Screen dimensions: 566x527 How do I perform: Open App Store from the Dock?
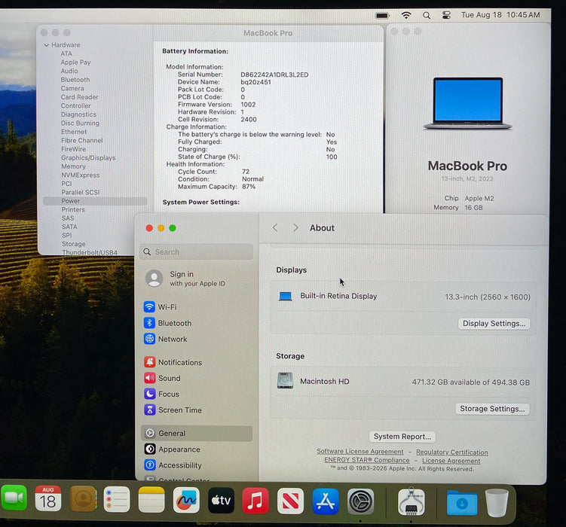tap(326, 501)
